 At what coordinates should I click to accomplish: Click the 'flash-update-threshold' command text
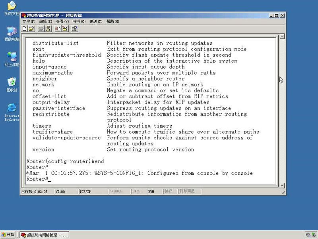pos(66,55)
